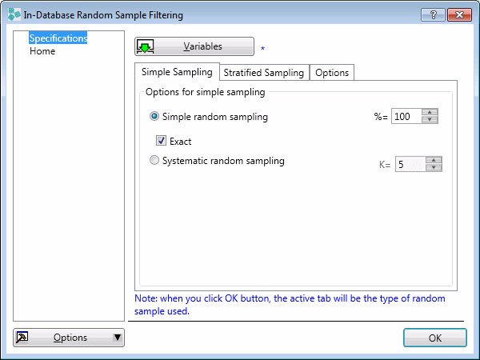Open the bottom Options dropdown arrow
Screen dimensions: 480x360
118,338
